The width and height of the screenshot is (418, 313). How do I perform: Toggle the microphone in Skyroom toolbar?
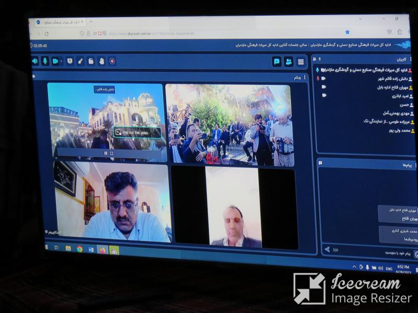(x=45, y=61)
